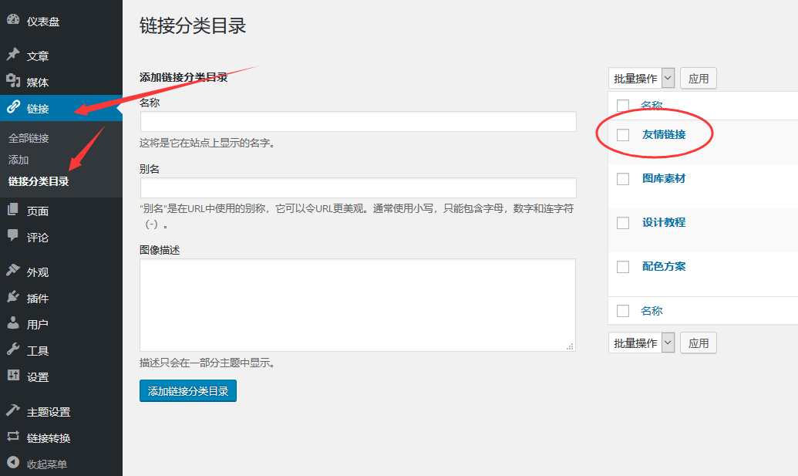This screenshot has width=798, height=476.
Task: Collapse the sidebar with 收起菜单 arrow icon
Action: click(13, 464)
